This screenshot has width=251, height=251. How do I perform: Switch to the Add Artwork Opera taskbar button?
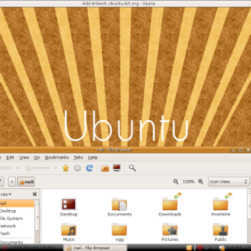click(x=31, y=248)
